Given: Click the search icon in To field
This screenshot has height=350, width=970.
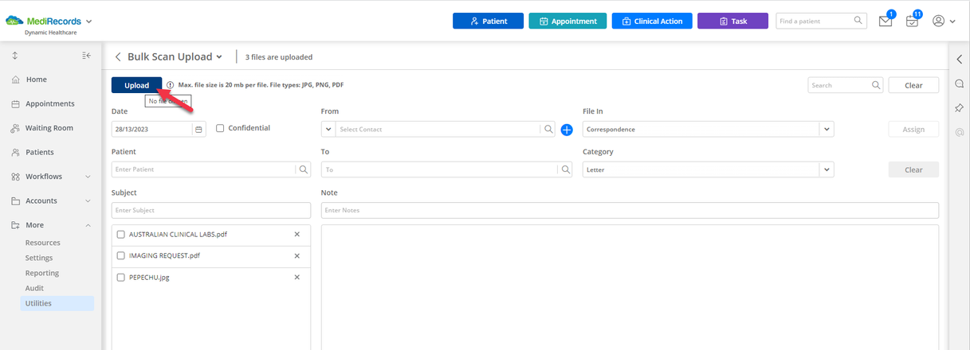Looking at the screenshot, I should pyautogui.click(x=566, y=169).
